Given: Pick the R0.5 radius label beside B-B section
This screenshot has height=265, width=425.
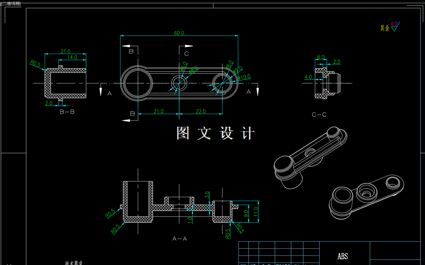Looking at the screenshot, I should click(35, 64).
